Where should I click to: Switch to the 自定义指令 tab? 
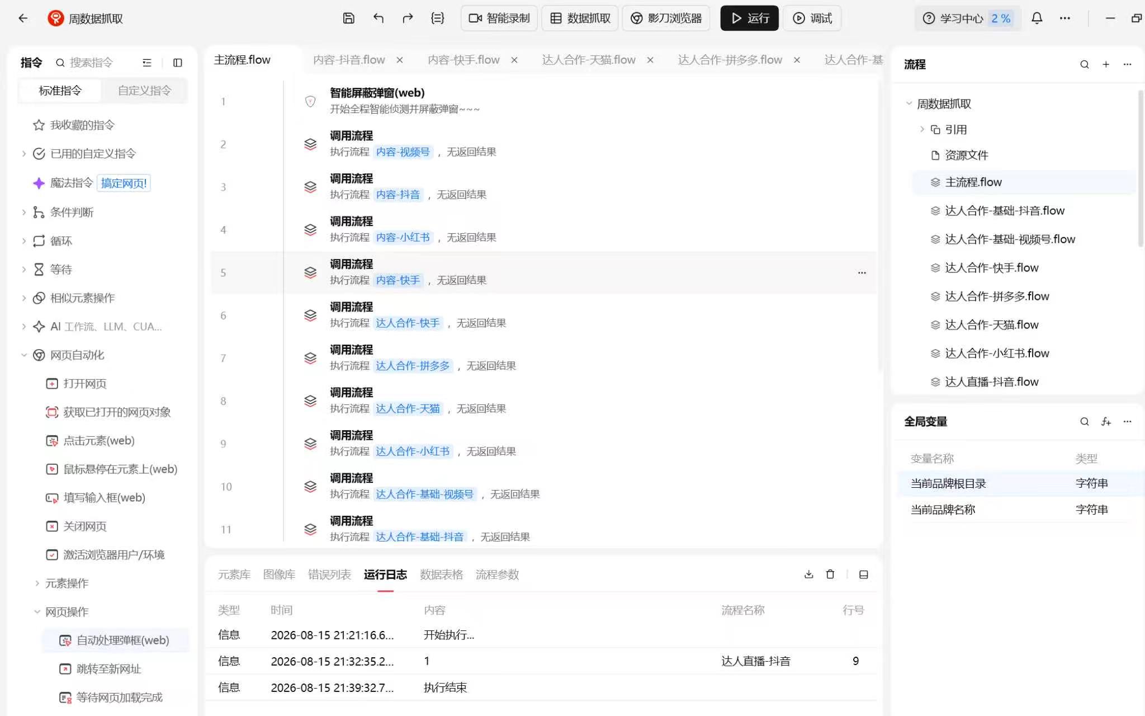[x=144, y=91]
